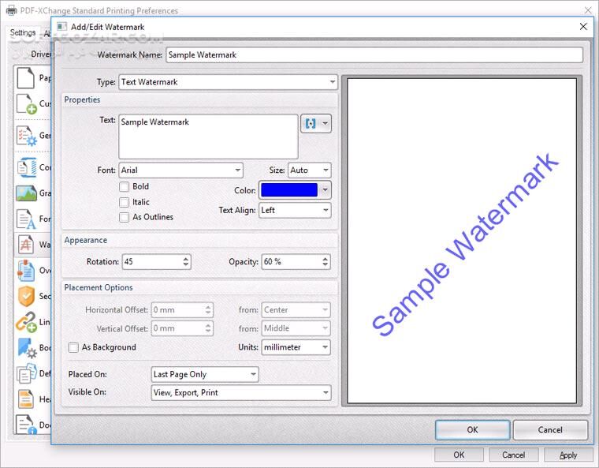599x468 pixels.
Task: Select the Fonts icon in sidebar
Action: click(26, 219)
